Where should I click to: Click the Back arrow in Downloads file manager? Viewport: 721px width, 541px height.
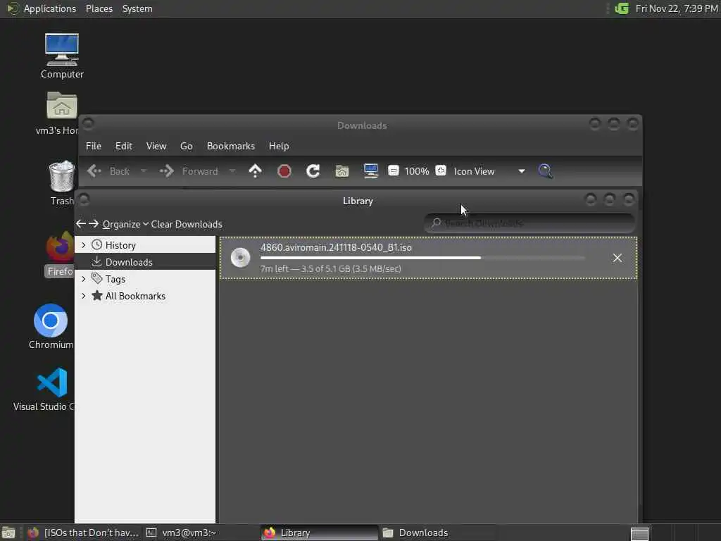pyautogui.click(x=94, y=171)
